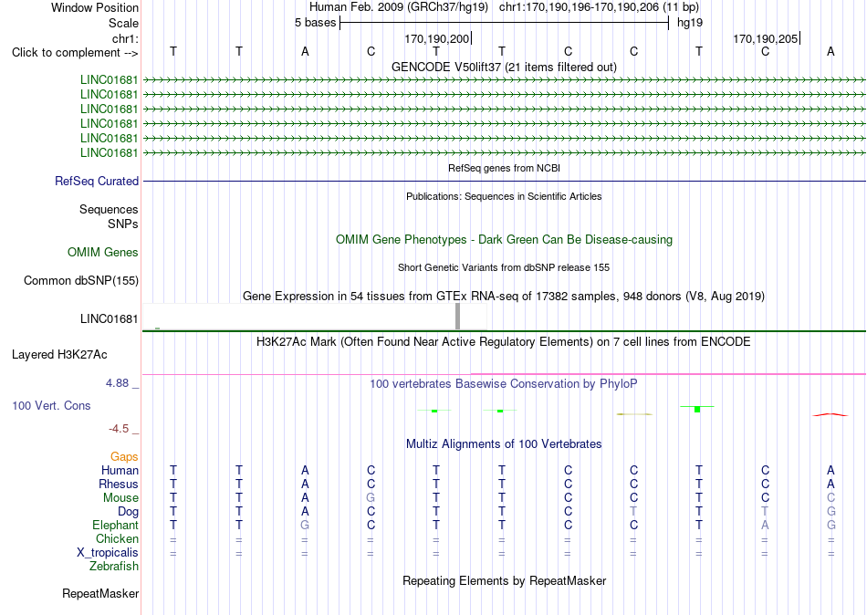Click the 4.88 PhyloP upper scale value
867x615 pixels.
tap(117, 382)
